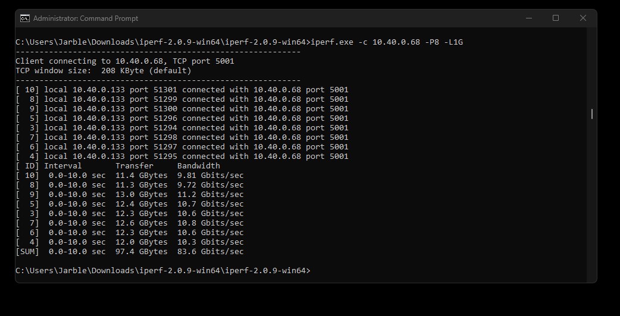The width and height of the screenshot is (620, 316).
Task: Click the [SUM] 83.6 Gbits/sec result line
Action: (x=130, y=252)
